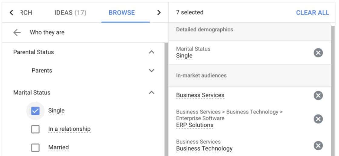Click the Clear All button

coord(312,13)
